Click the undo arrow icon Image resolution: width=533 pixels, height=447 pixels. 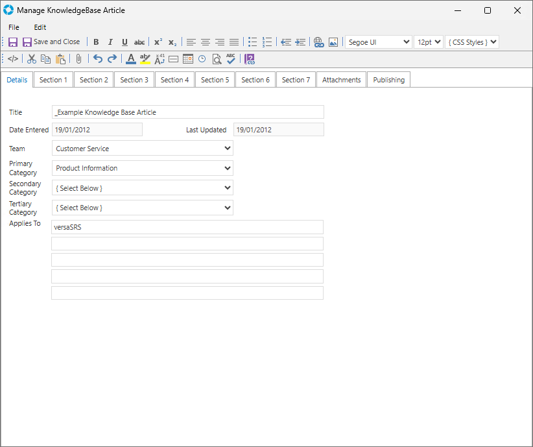tap(98, 59)
